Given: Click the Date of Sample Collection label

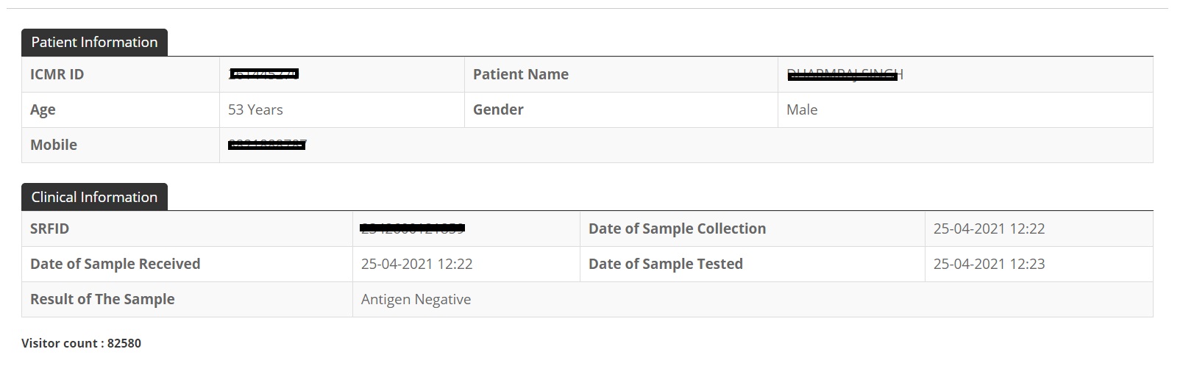Looking at the screenshot, I should click(677, 229).
